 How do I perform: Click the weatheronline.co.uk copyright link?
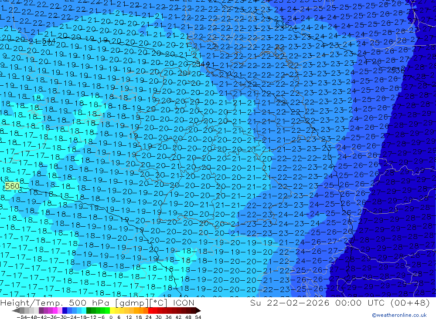click(x=399, y=315)
